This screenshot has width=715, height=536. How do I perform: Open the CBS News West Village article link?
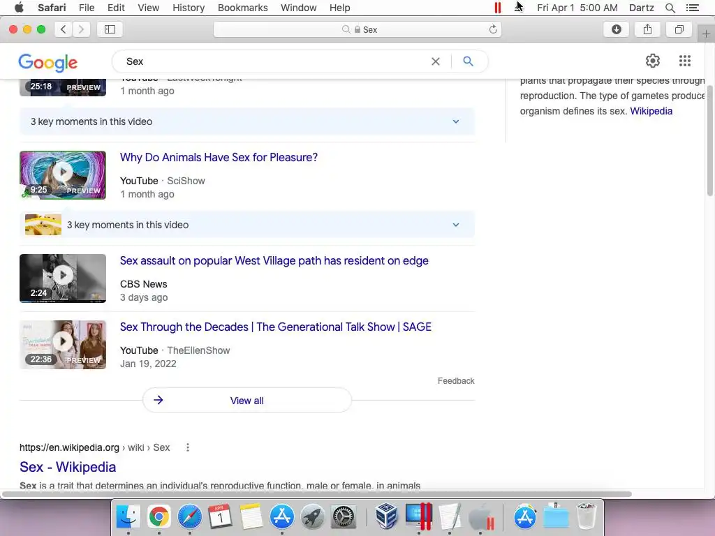click(x=274, y=261)
